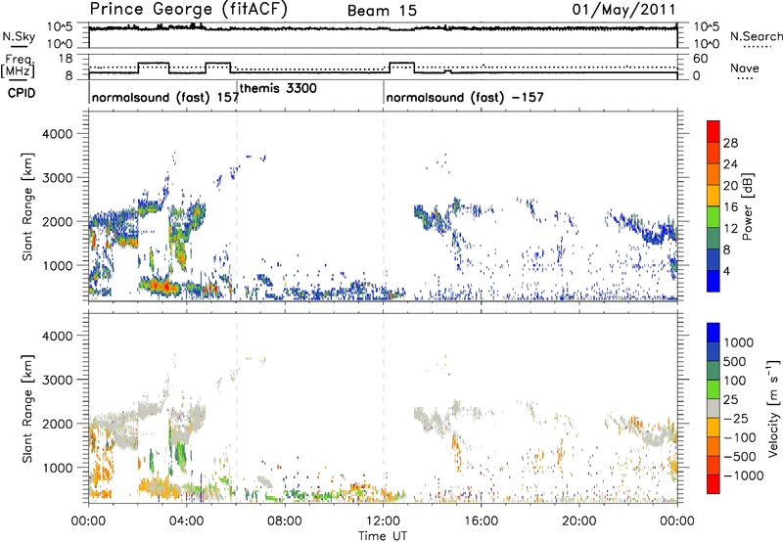
Task: Click the gray segment of the velocity colorbar
Action: tap(714, 408)
